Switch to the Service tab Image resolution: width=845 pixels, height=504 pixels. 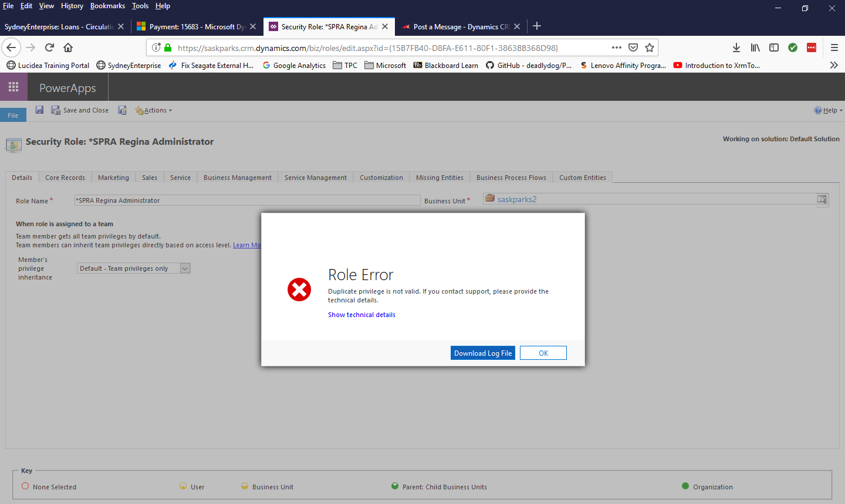[x=180, y=178]
